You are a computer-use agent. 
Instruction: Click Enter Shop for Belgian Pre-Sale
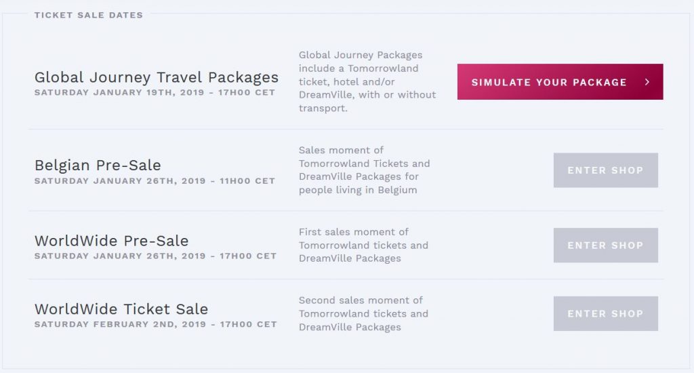[605, 170]
